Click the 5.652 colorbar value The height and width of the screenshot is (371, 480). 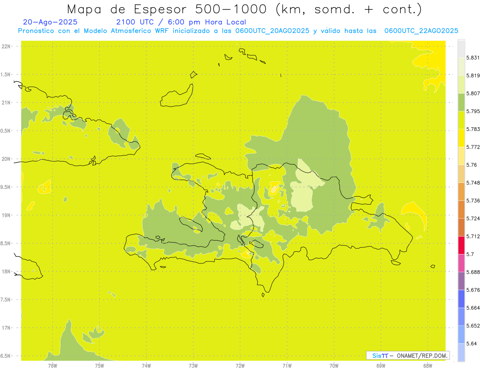473,326
